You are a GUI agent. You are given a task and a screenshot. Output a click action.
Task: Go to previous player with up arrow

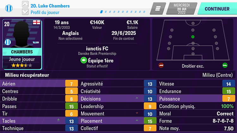click(x=26, y=4)
